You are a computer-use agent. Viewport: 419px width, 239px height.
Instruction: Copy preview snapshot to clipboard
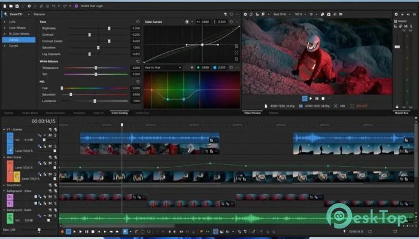(323, 14)
